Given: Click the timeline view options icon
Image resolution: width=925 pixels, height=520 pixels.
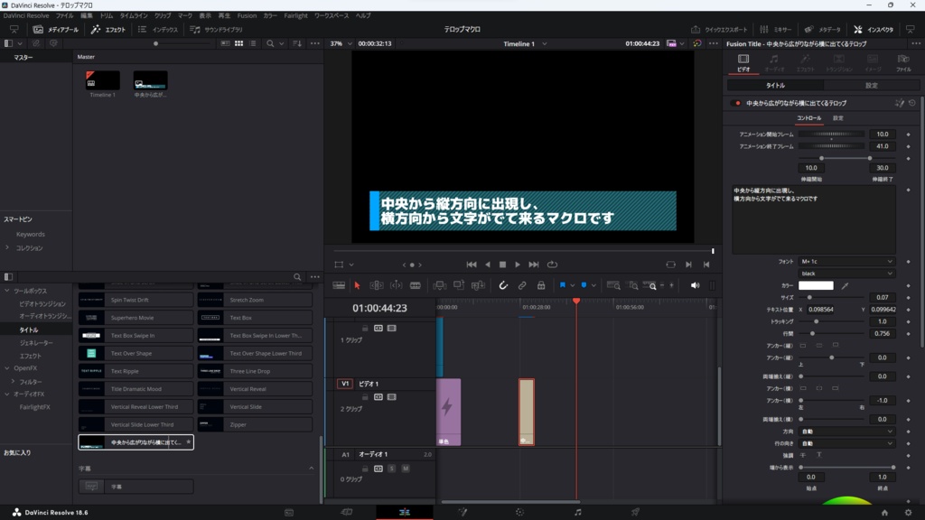Looking at the screenshot, I should click(339, 285).
